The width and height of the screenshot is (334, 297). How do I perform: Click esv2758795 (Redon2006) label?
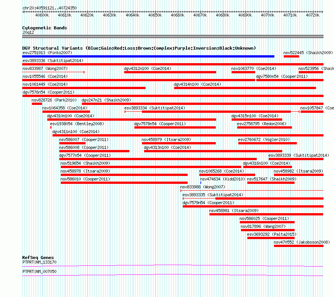pyautogui.click(x=262, y=124)
